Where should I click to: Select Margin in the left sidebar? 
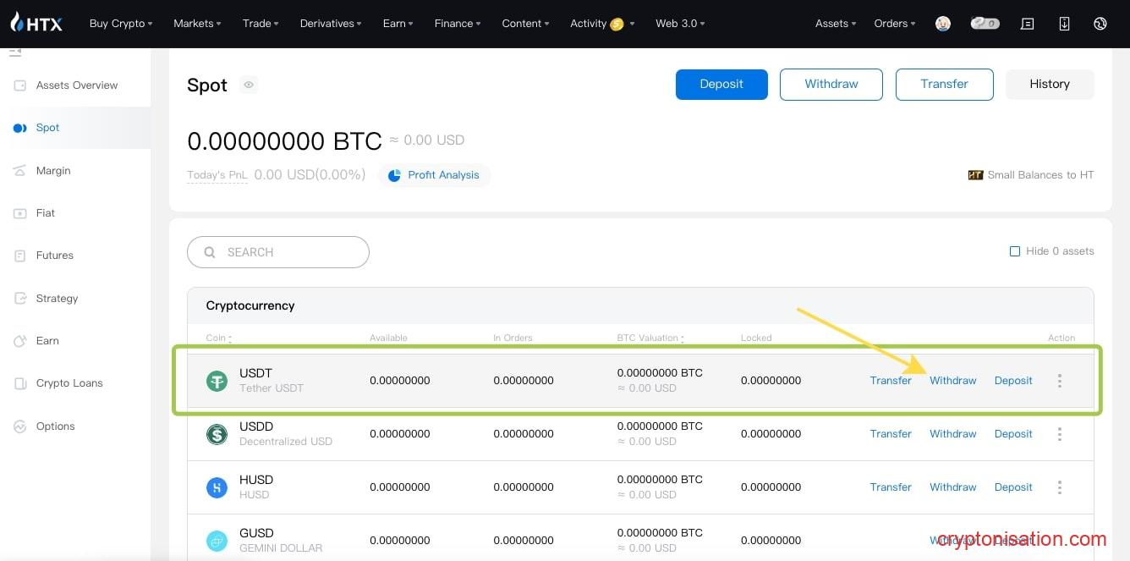(53, 171)
